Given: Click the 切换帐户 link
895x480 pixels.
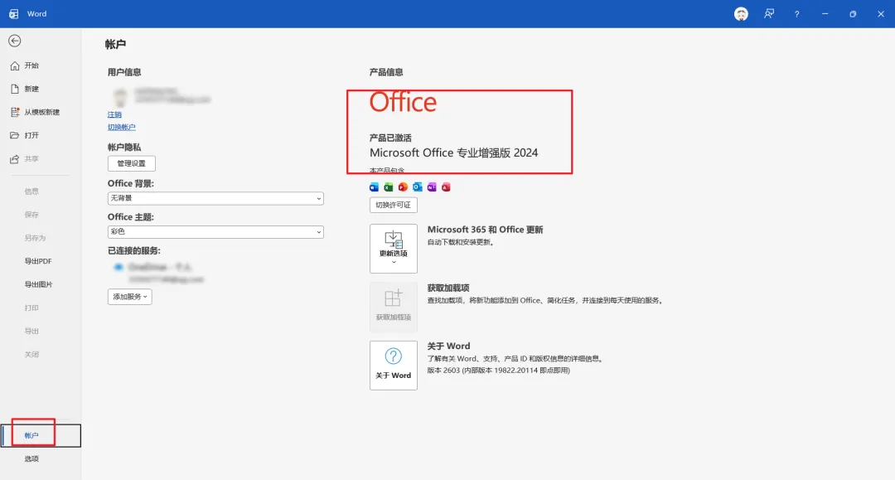Looking at the screenshot, I should [122, 128].
